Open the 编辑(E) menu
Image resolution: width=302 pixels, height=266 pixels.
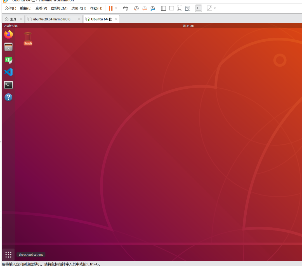click(26, 8)
